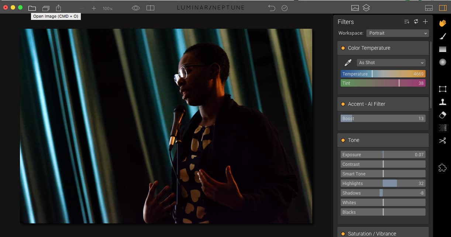
Task: Select the Clone Stamp tool
Action: click(443, 102)
